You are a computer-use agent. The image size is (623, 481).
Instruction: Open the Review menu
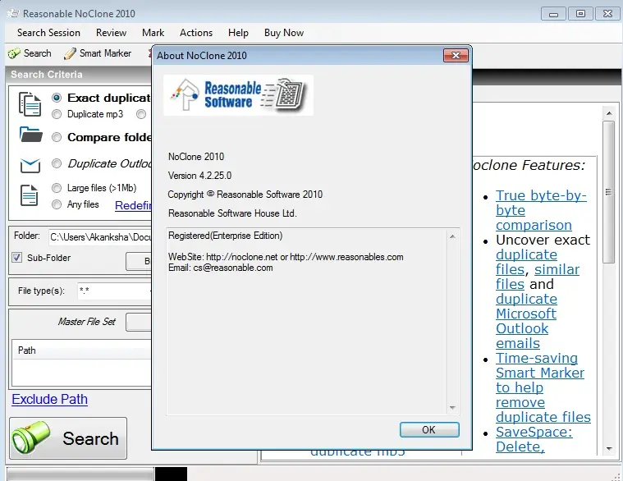112,33
